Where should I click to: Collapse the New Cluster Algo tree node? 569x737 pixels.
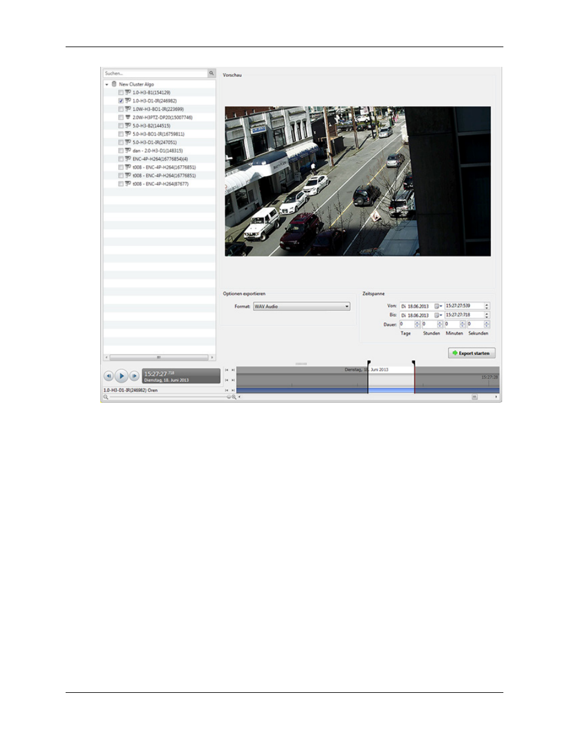pos(107,85)
